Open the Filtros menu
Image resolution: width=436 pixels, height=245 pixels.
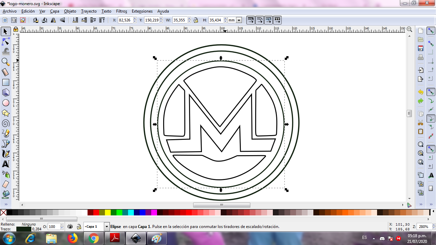122,11
